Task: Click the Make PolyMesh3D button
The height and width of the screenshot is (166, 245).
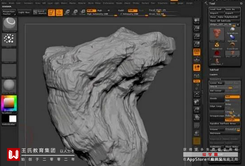Action: 229,17
